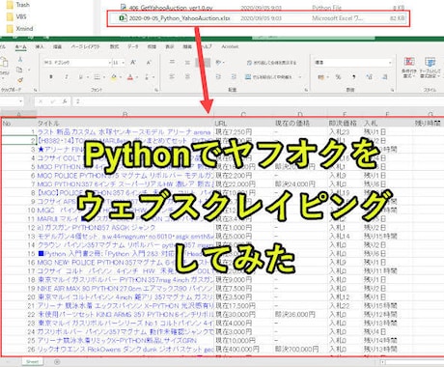Open row 18 PYTHON 357mag 4inch link
This screenshot has width=444, height=367.
click(x=125, y=280)
